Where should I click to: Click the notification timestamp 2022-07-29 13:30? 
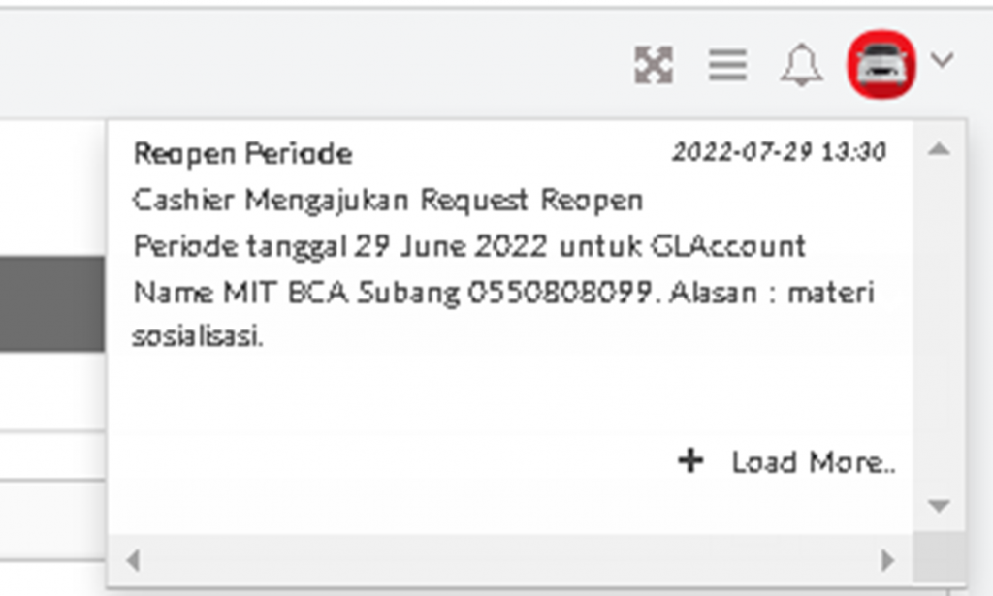coord(779,152)
